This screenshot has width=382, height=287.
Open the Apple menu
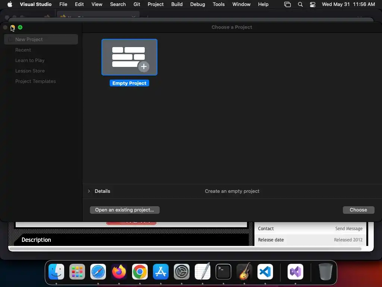10,4
